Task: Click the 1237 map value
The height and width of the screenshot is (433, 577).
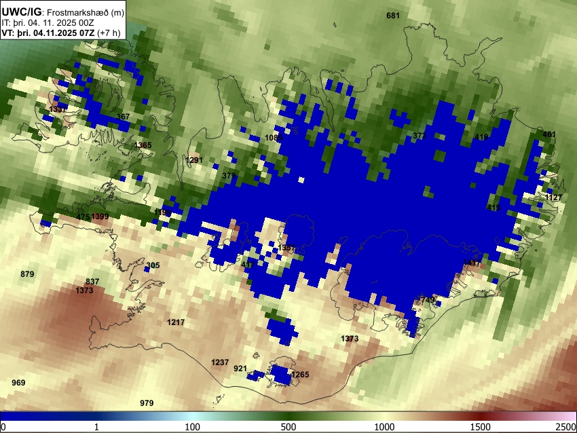Action: pyautogui.click(x=220, y=362)
